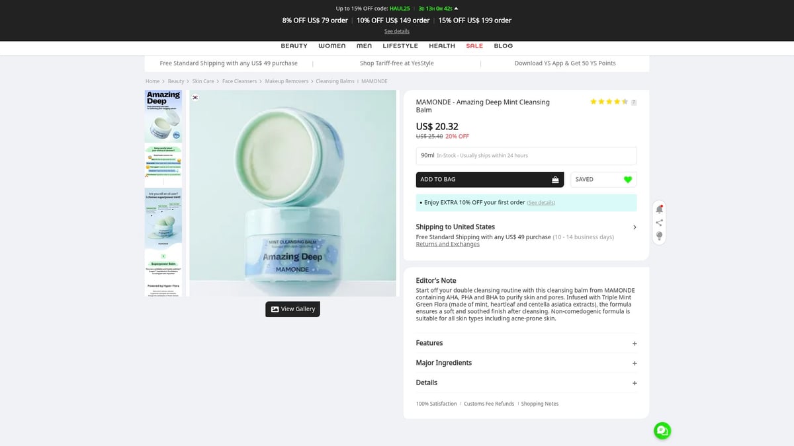Open the LIFESTYLE menu
794x446 pixels.
[400, 46]
